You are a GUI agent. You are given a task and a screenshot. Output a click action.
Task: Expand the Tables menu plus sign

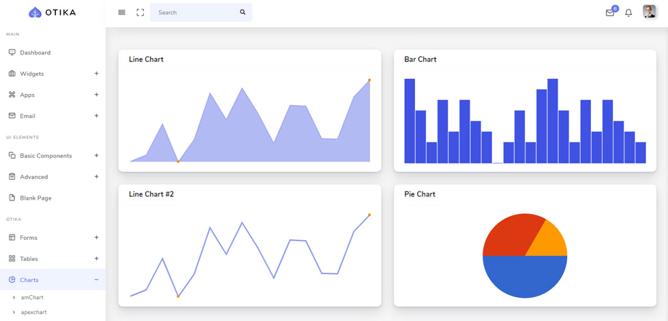pos(96,258)
